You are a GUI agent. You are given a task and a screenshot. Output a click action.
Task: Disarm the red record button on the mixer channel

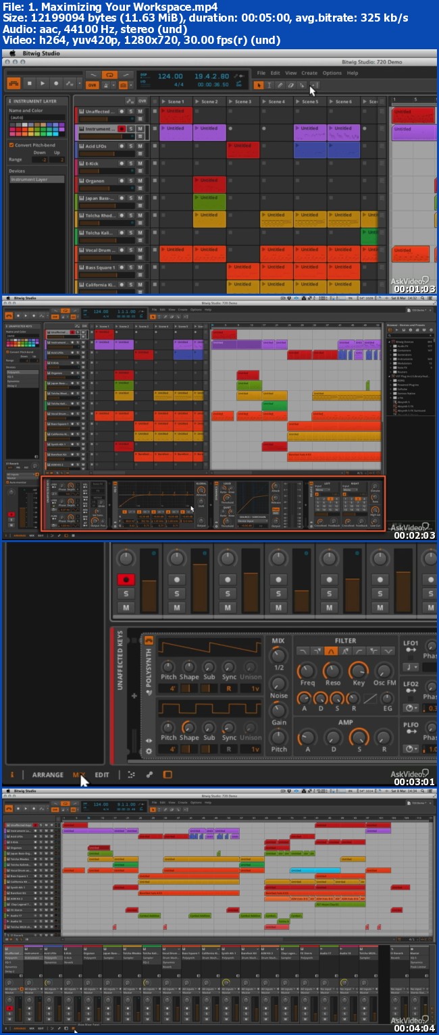point(125,579)
